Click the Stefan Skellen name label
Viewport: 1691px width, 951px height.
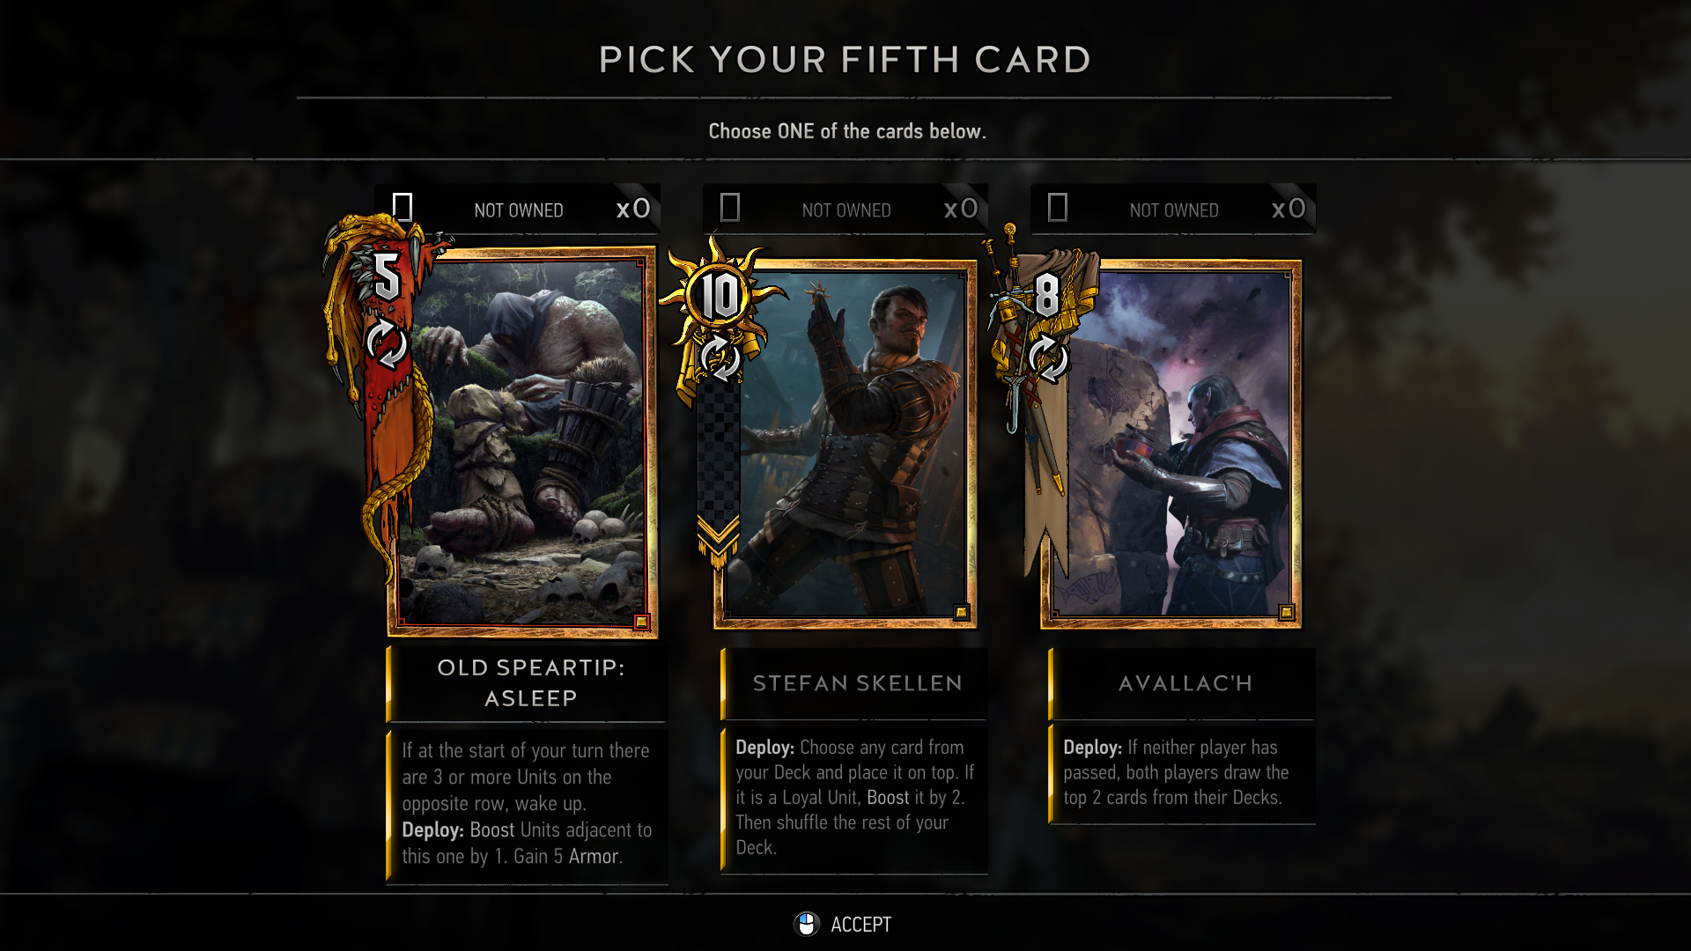click(x=857, y=683)
